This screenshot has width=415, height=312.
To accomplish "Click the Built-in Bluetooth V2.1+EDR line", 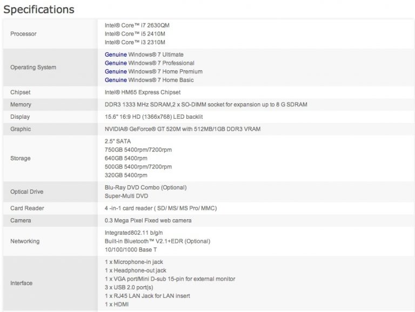I will coord(157,241).
